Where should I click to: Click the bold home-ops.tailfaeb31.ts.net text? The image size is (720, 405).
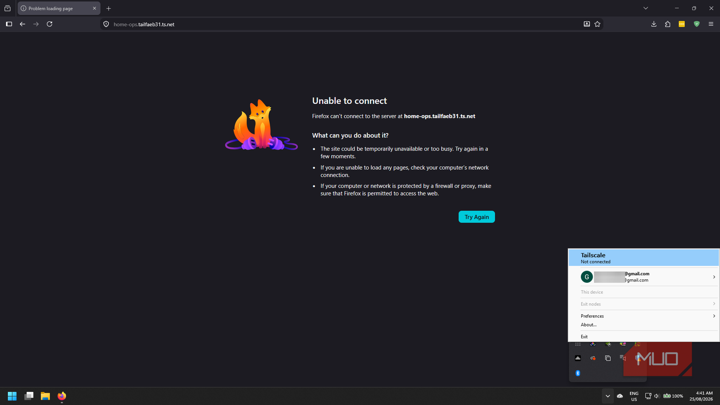coord(439,116)
